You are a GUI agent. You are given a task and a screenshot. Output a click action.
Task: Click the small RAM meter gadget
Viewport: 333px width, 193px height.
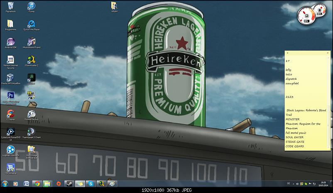(x=319, y=10)
